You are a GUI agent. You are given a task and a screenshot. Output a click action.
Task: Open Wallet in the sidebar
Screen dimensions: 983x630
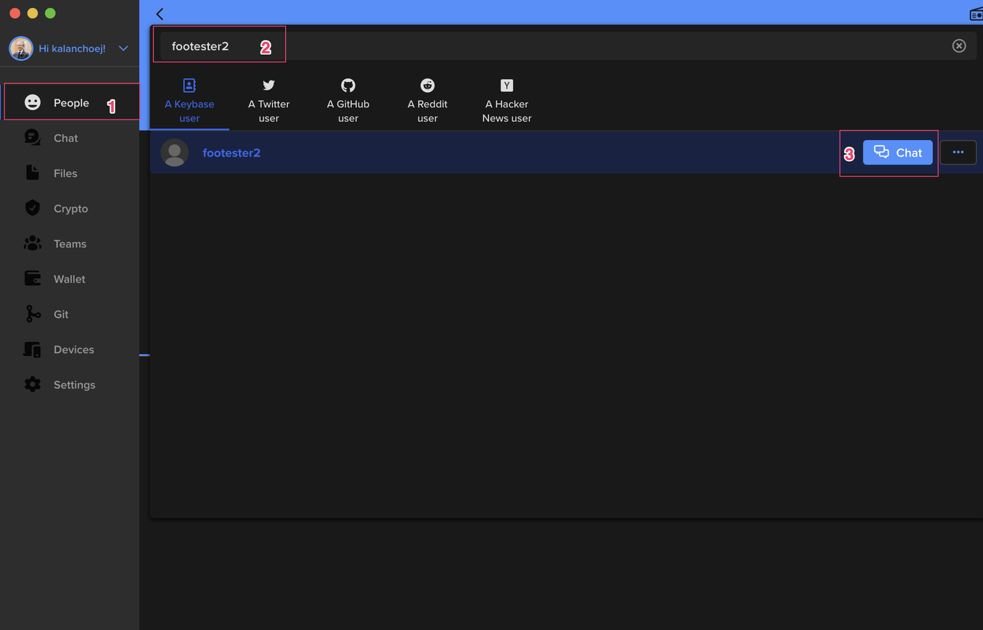pos(70,279)
